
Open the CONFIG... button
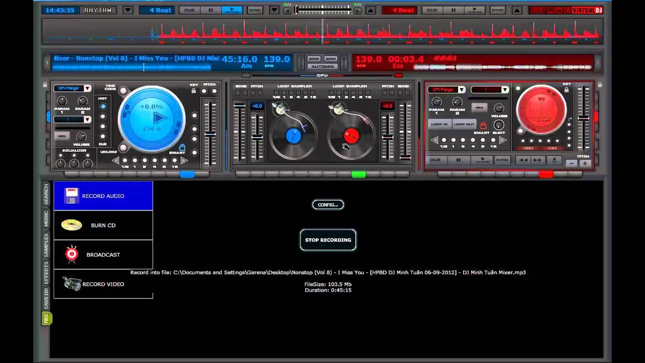(328, 205)
